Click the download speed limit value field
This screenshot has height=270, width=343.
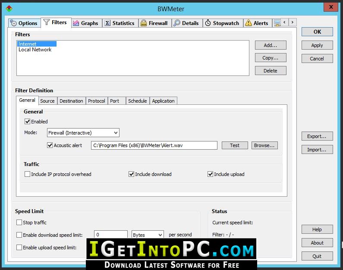(111, 234)
